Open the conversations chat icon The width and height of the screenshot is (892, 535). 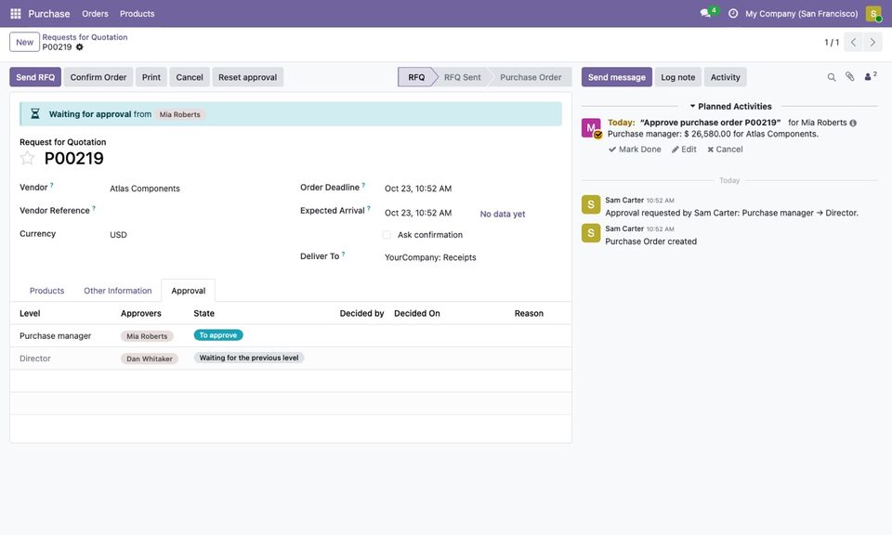[x=705, y=13]
